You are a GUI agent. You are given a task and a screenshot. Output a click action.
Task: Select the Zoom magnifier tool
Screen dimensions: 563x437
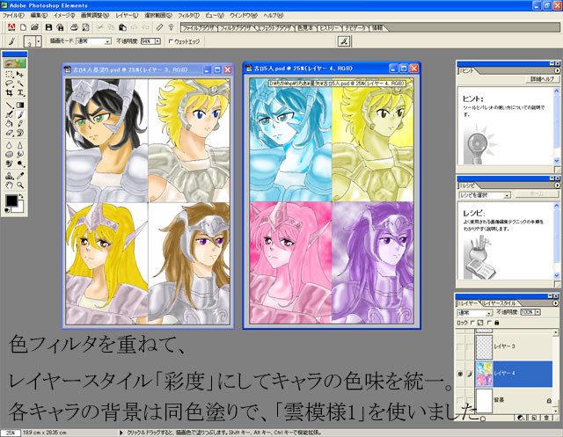pyautogui.click(x=20, y=186)
